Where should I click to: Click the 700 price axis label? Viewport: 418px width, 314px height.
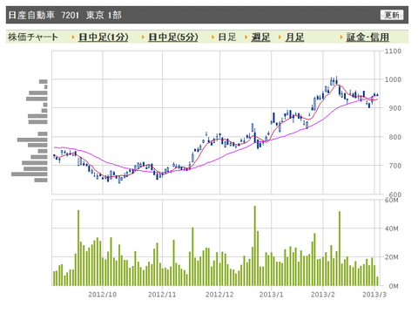[395, 166]
